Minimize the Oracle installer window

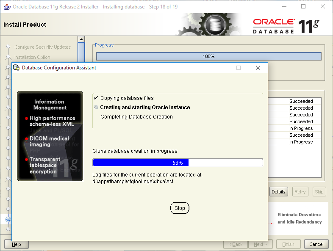pyautogui.click(x=284, y=7)
